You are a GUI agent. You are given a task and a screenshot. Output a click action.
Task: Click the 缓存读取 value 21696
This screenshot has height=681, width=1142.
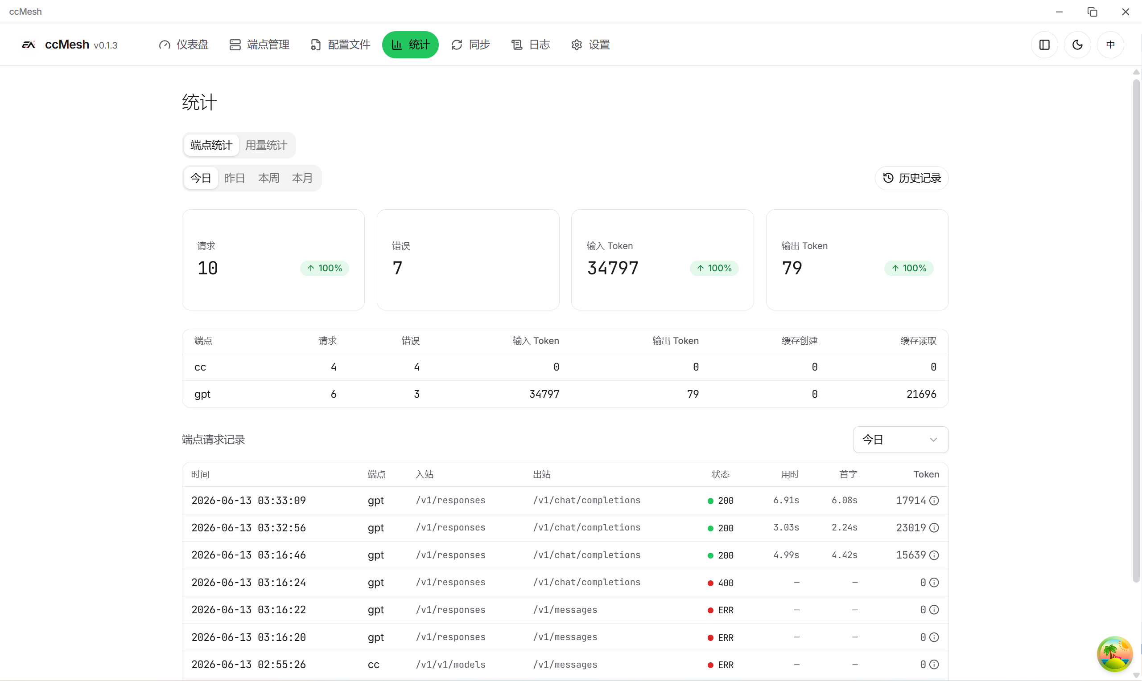click(x=921, y=394)
